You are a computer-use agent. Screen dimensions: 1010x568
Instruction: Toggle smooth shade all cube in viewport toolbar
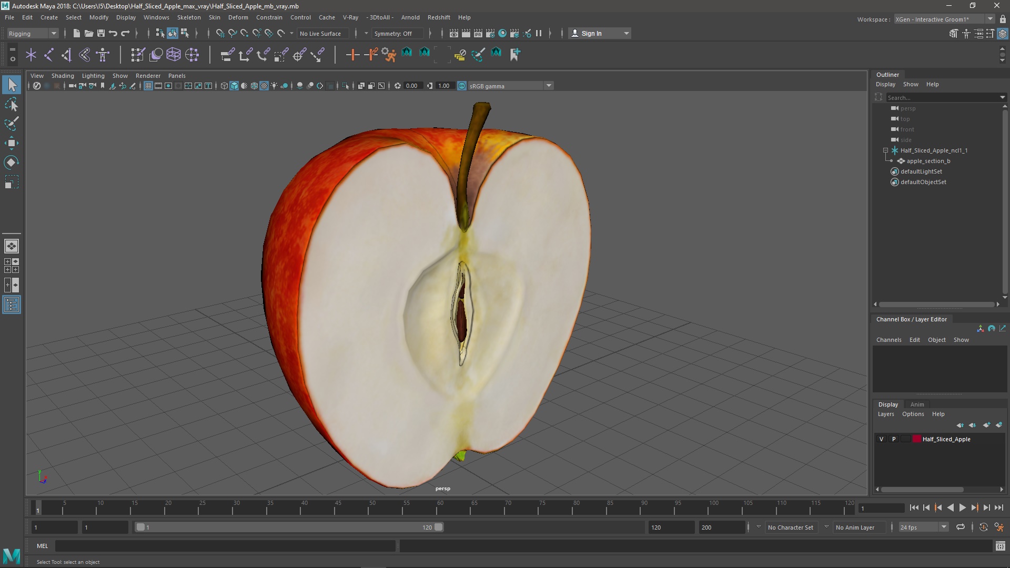pyautogui.click(x=234, y=86)
